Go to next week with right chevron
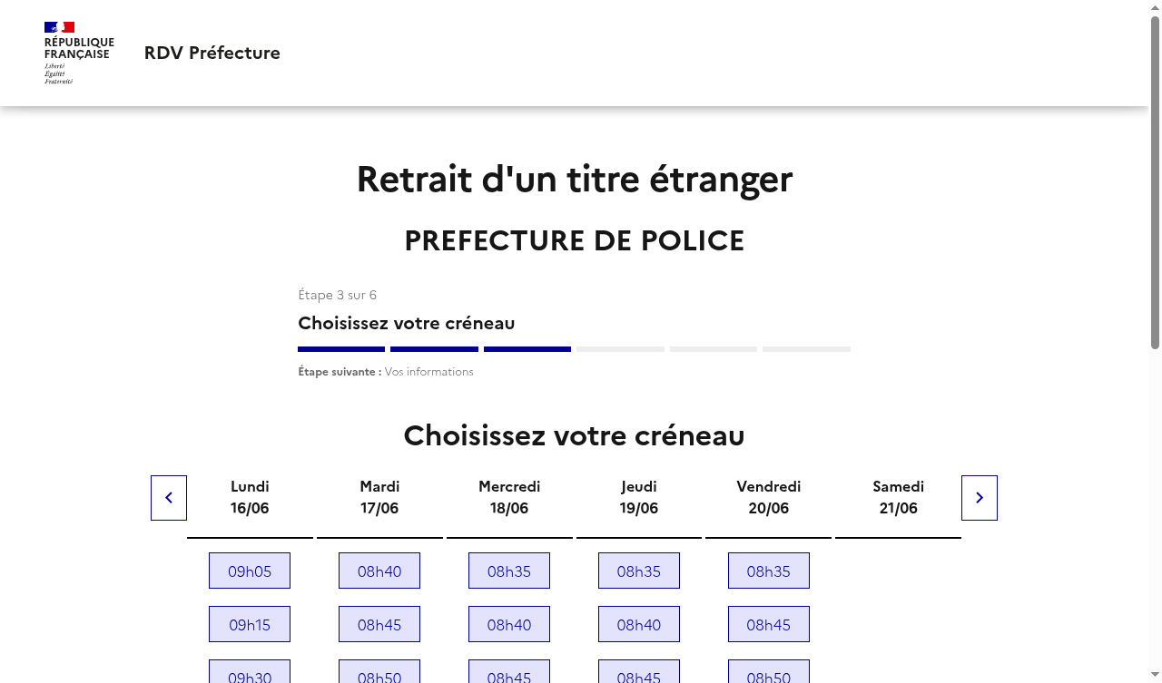Image resolution: width=1162 pixels, height=683 pixels. coord(980,498)
